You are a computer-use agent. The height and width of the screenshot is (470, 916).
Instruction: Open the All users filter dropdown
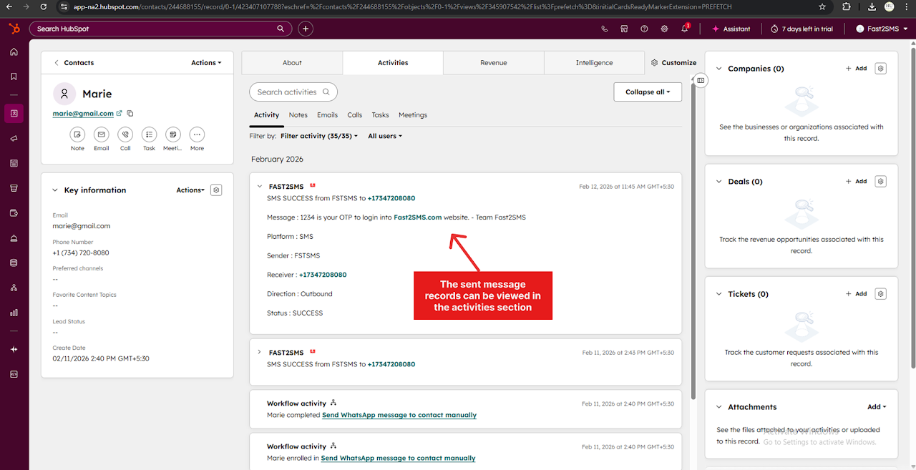coord(384,136)
